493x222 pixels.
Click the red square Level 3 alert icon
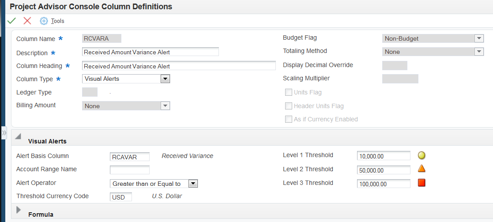pyautogui.click(x=421, y=183)
